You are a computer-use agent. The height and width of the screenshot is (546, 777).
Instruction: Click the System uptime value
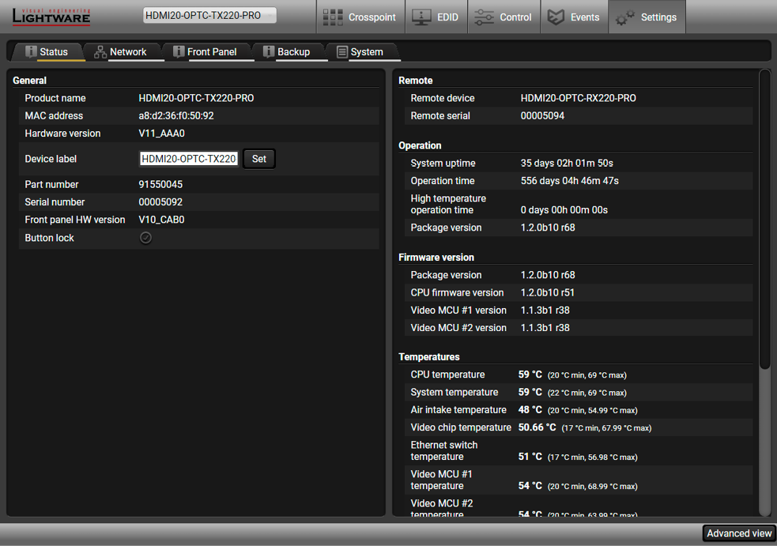pyautogui.click(x=567, y=164)
